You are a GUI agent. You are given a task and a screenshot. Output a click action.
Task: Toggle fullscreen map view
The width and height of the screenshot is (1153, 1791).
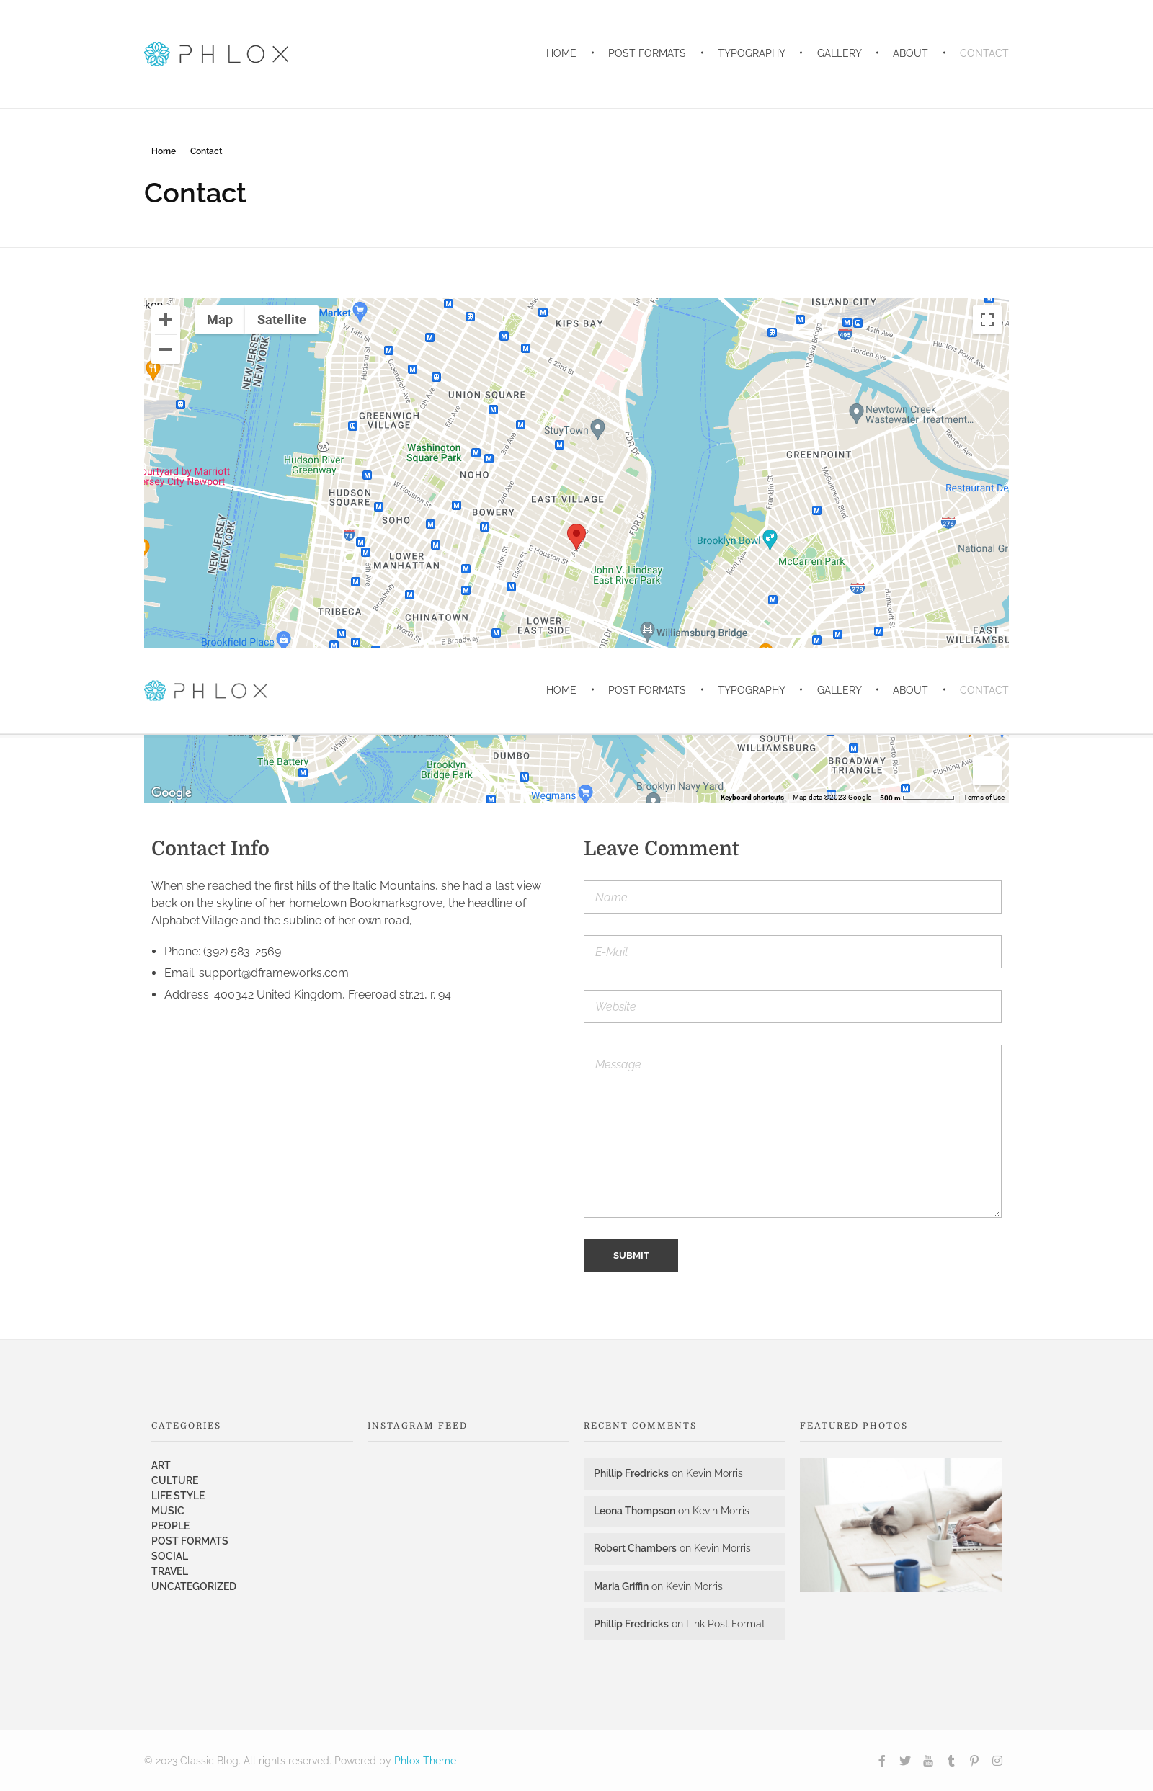(x=986, y=320)
